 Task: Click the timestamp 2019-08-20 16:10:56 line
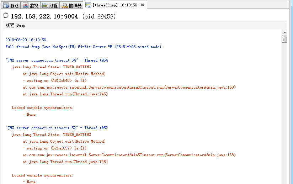tap(26, 40)
